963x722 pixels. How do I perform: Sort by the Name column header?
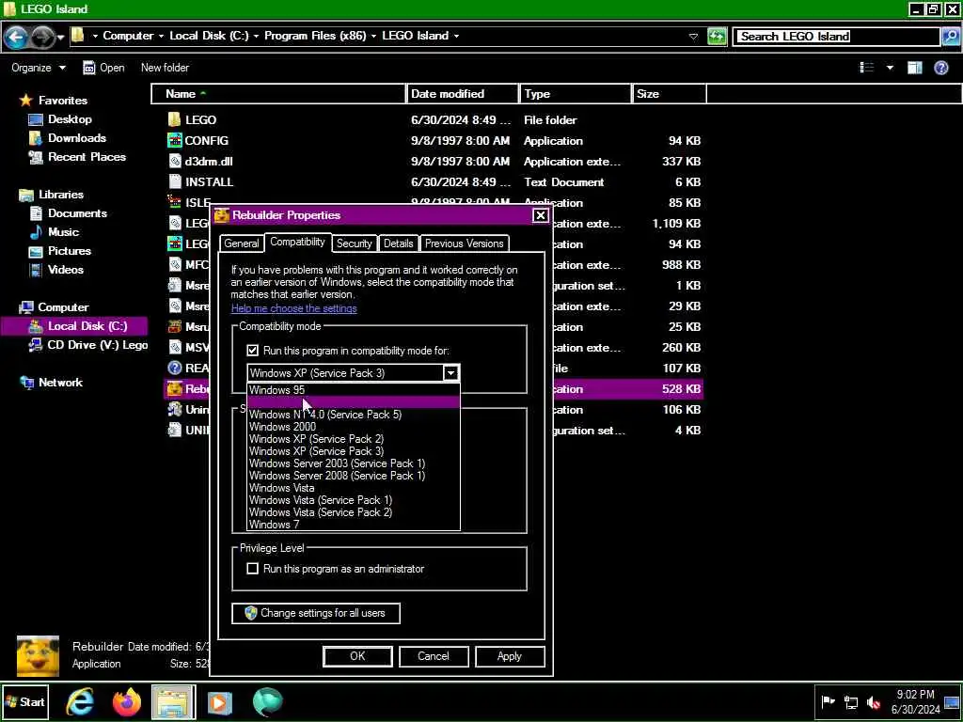[278, 94]
